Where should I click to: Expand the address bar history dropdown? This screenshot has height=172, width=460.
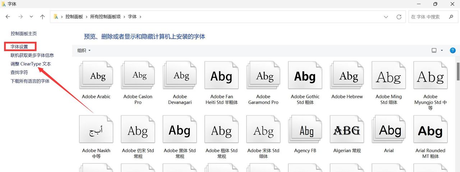[386, 17]
